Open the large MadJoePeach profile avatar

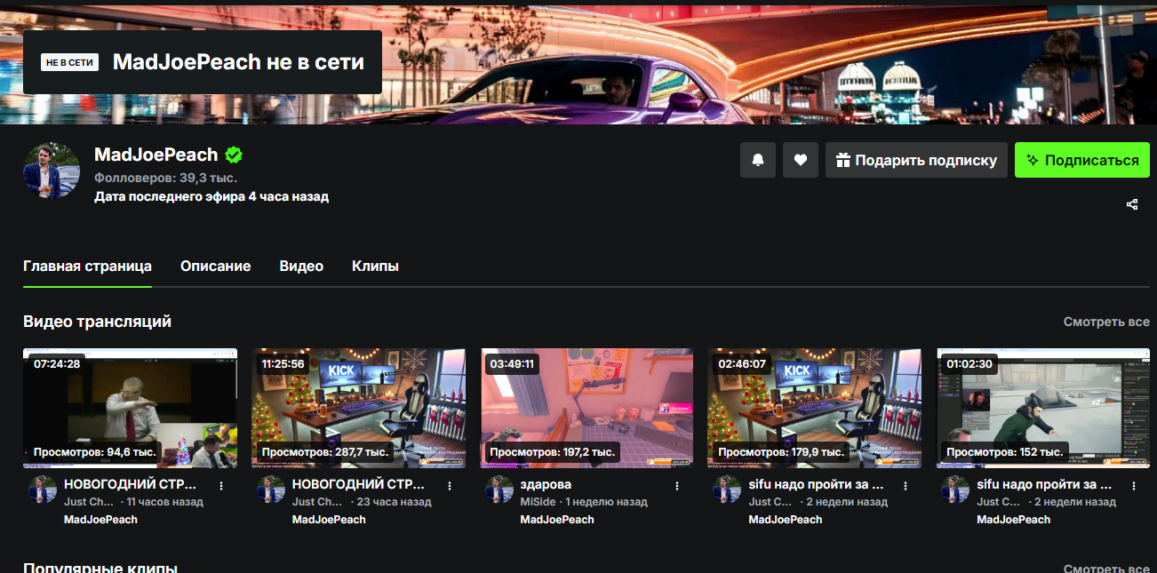point(52,170)
